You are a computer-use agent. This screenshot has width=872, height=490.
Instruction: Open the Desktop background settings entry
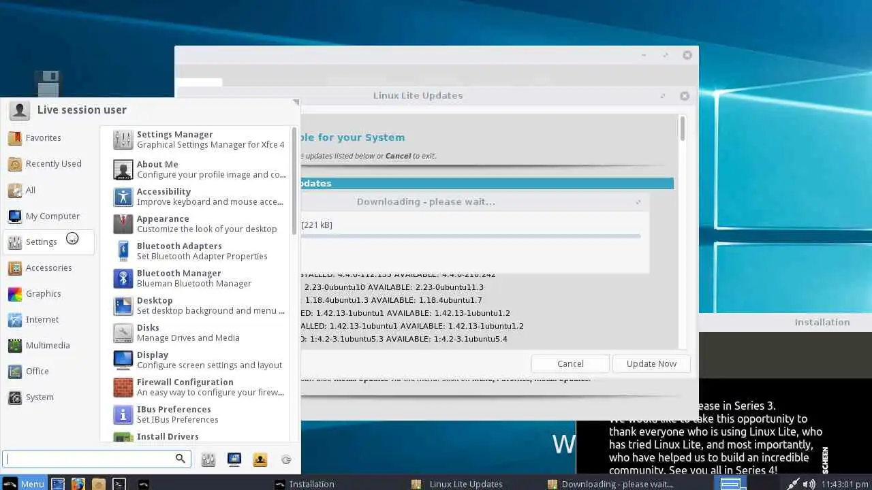pos(199,306)
